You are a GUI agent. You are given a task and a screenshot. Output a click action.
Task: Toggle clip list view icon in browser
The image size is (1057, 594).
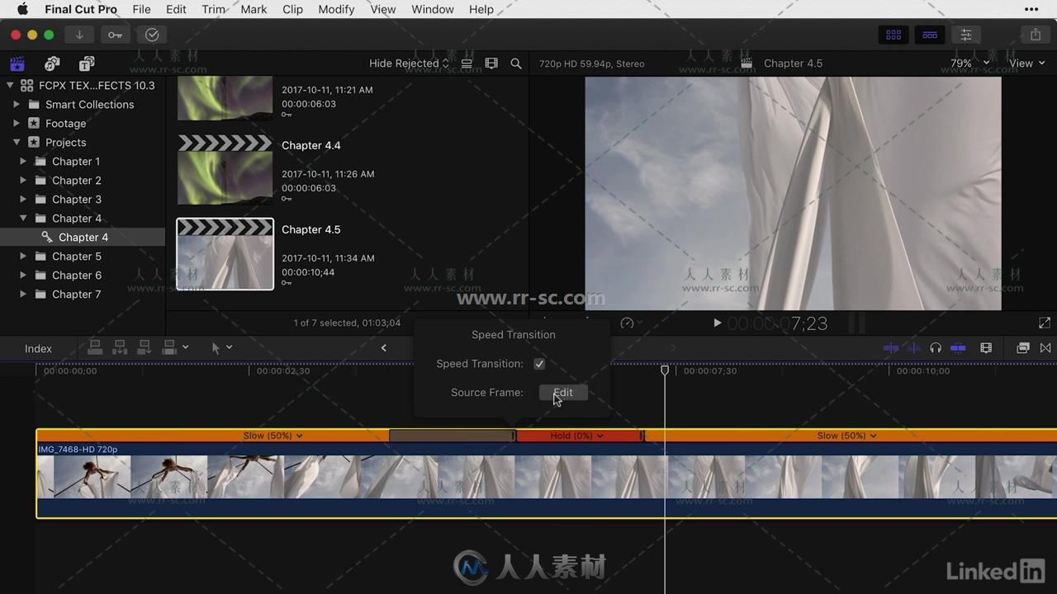coord(467,64)
